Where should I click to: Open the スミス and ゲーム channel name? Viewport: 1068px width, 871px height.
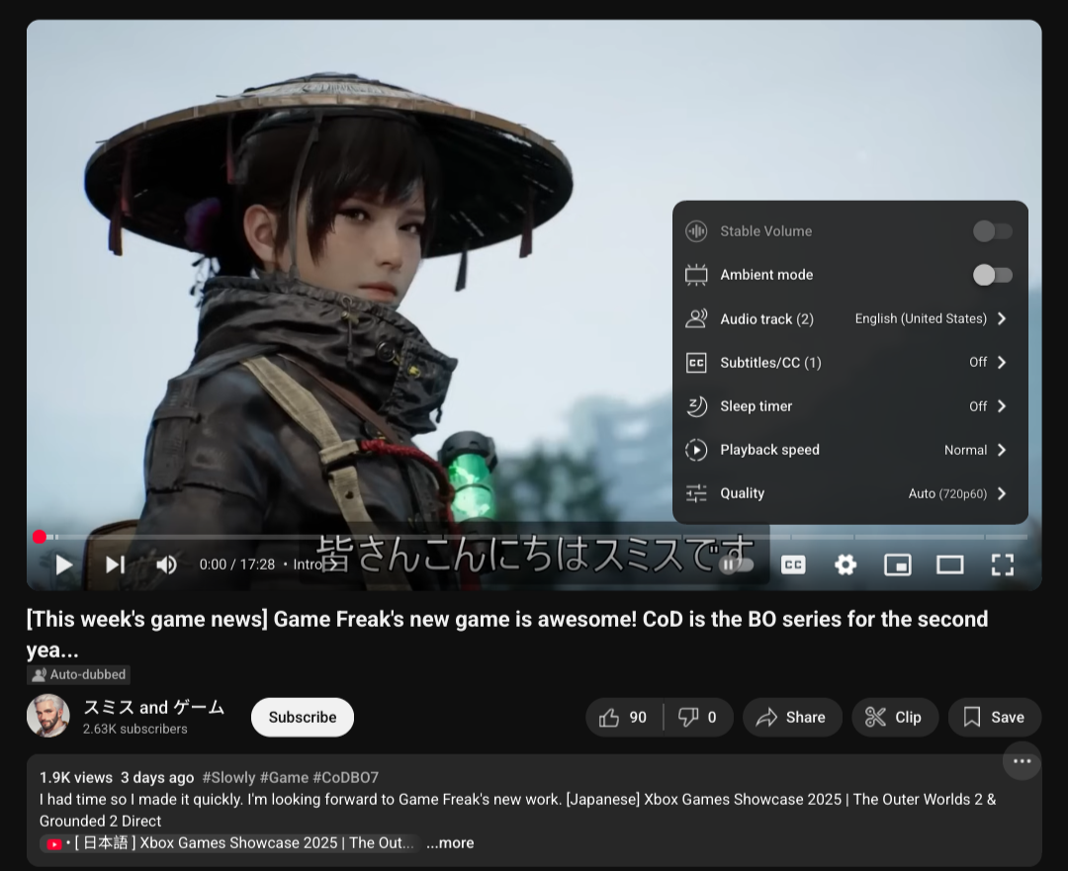point(154,708)
